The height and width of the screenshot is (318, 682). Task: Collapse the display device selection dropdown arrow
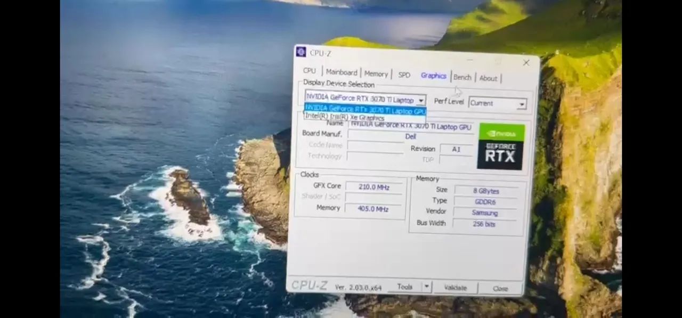(x=421, y=100)
